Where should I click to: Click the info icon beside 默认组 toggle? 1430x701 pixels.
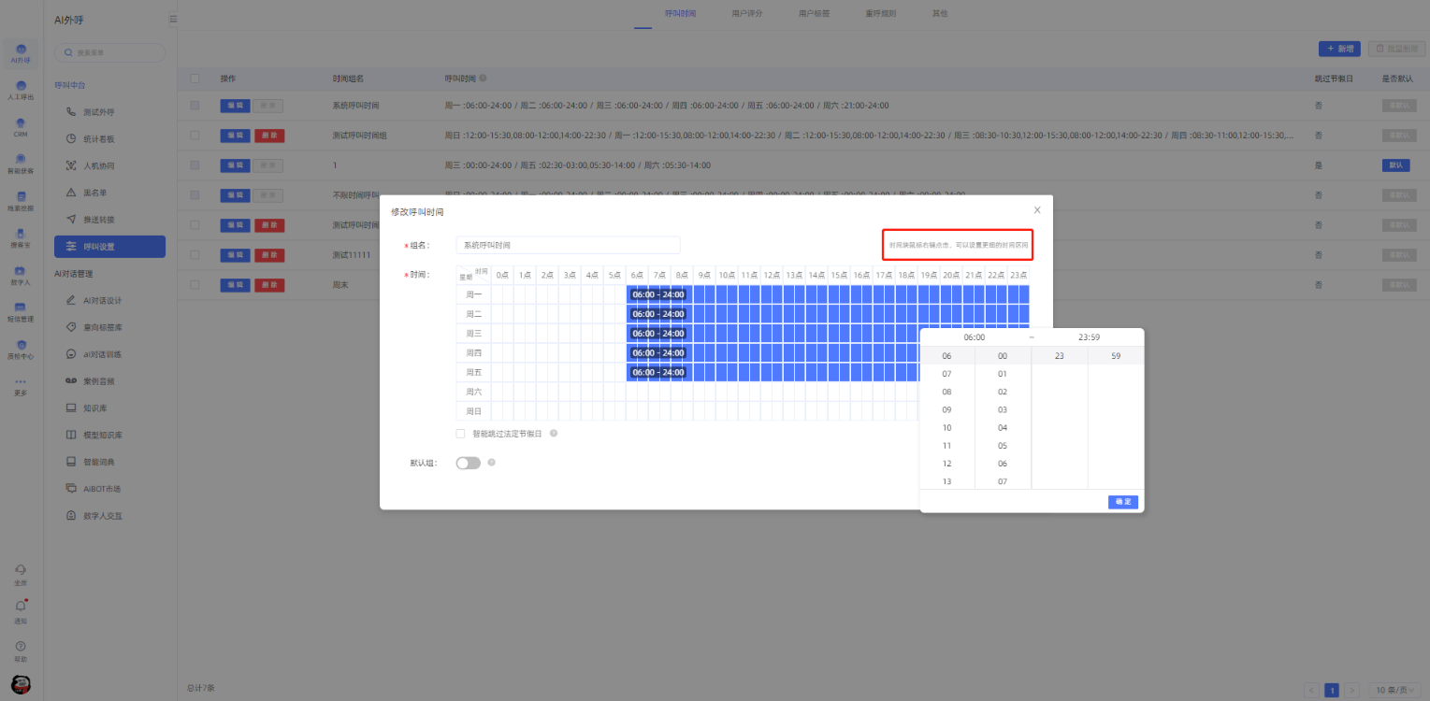point(492,463)
